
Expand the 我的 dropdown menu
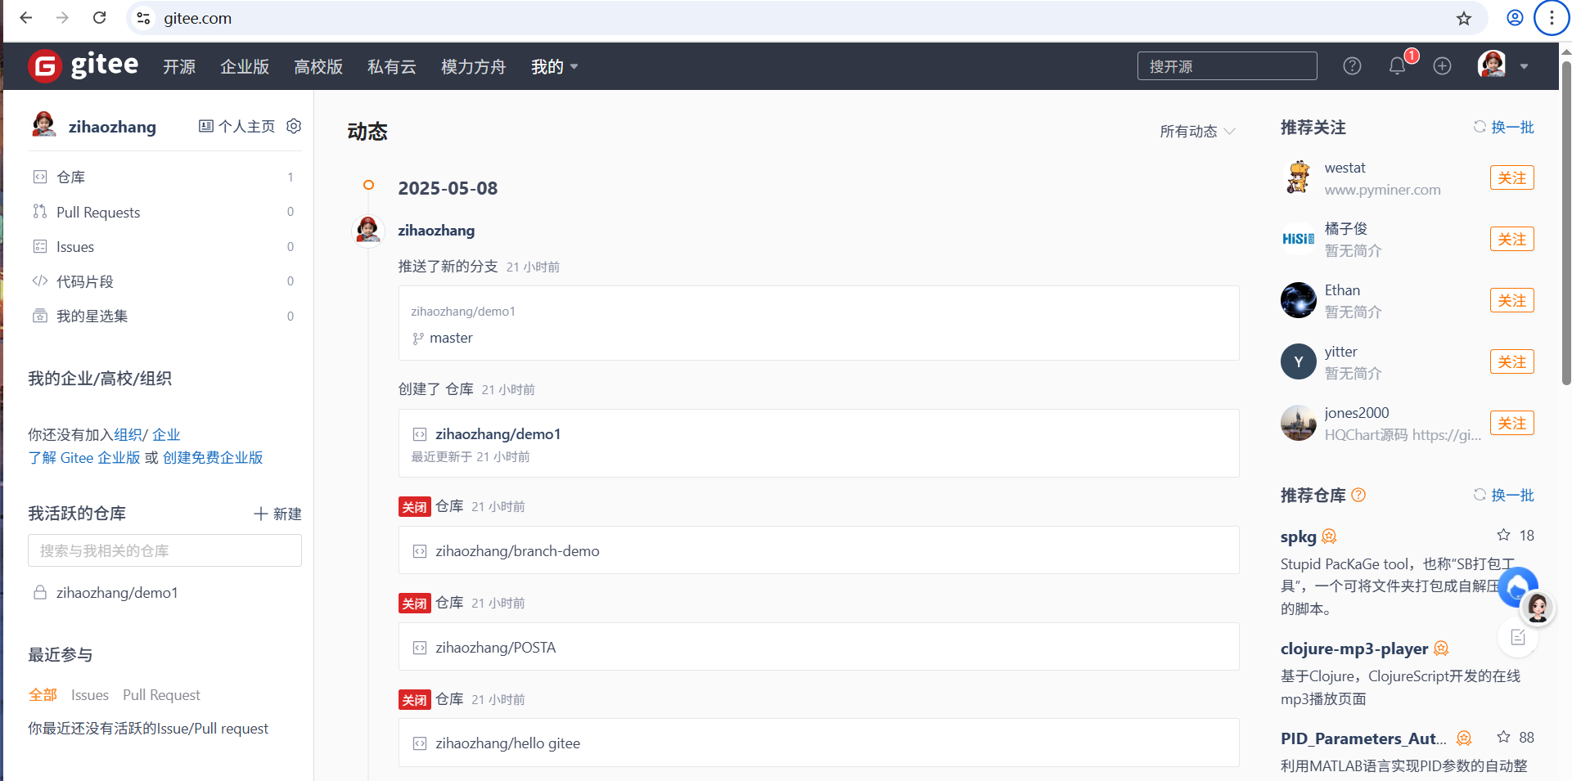coord(555,66)
